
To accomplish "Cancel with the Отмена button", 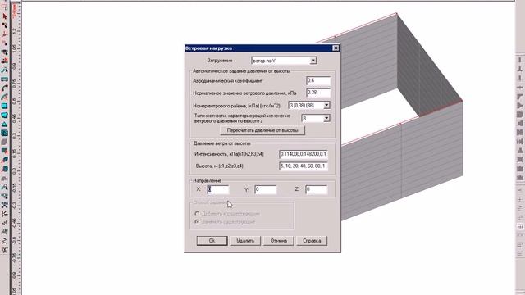I will click(x=279, y=241).
